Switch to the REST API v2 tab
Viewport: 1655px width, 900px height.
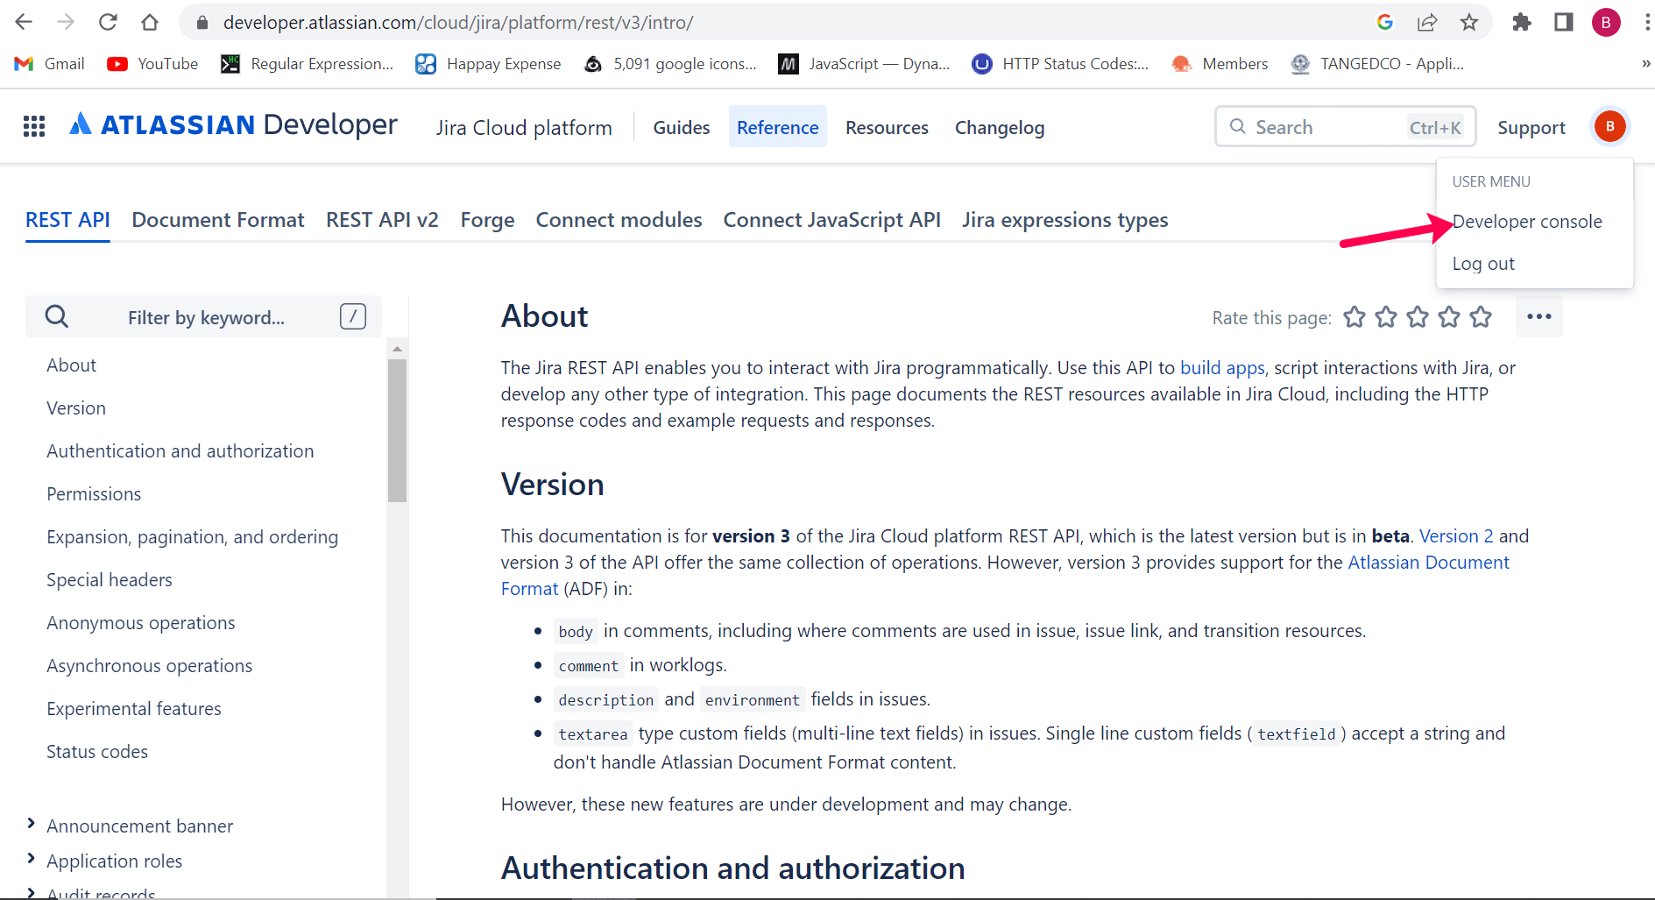(x=382, y=220)
